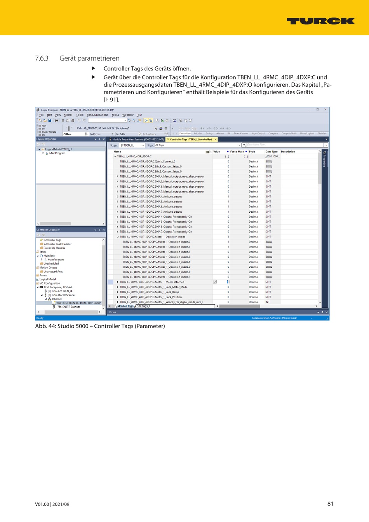The width and height of the screenshot is (369, 522).
Task: Click the filter funnel icon beside name filter
Action: pyautogui.click(x=244, y=145)
